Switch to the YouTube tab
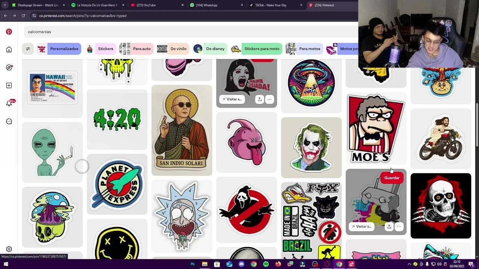The height and width of the screenshot is (269, 479). [156, 5]
